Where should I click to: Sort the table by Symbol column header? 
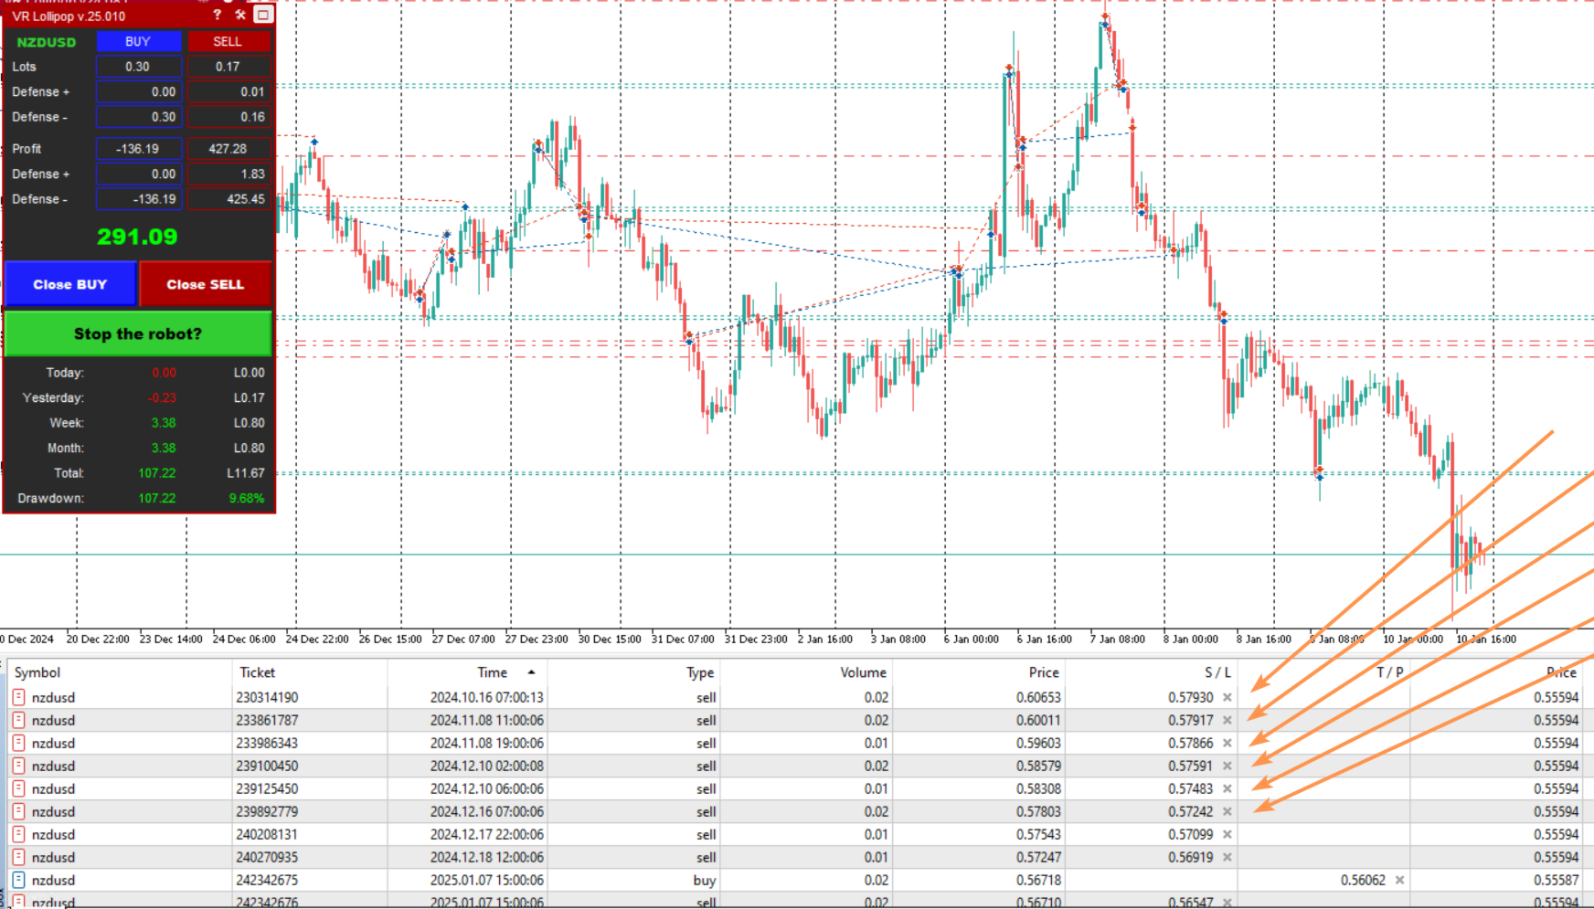(37, 672)
